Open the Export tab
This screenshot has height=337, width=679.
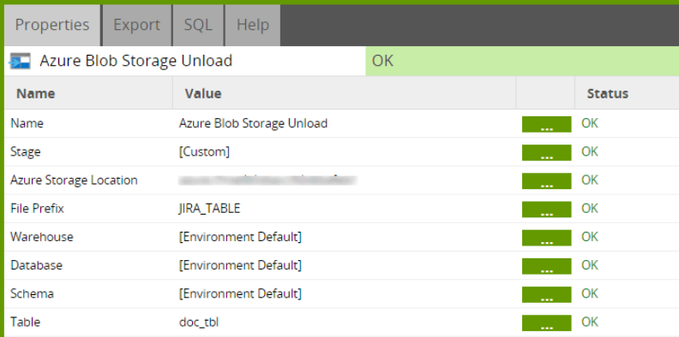coord(137,25)
